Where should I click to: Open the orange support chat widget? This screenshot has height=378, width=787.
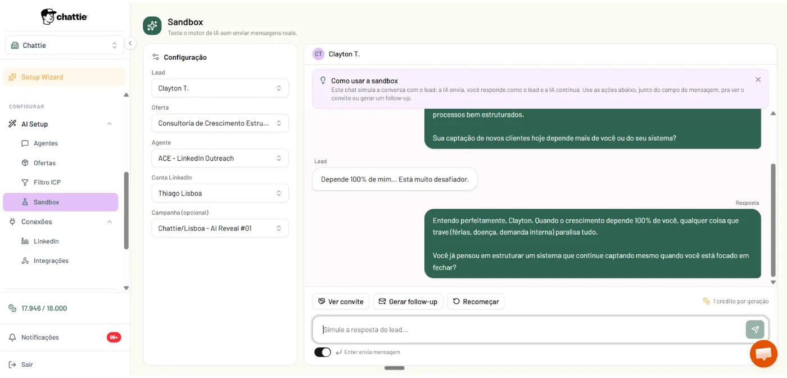[763, 354]
